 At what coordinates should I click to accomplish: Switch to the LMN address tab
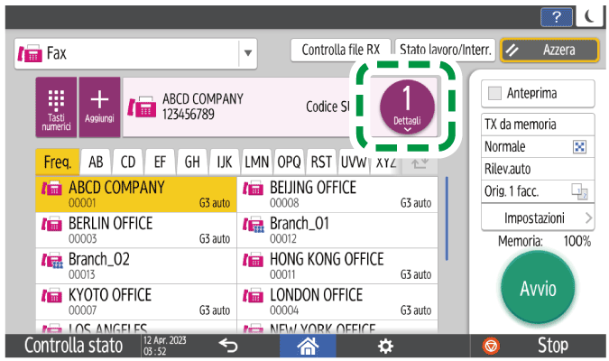pos(258,162)
